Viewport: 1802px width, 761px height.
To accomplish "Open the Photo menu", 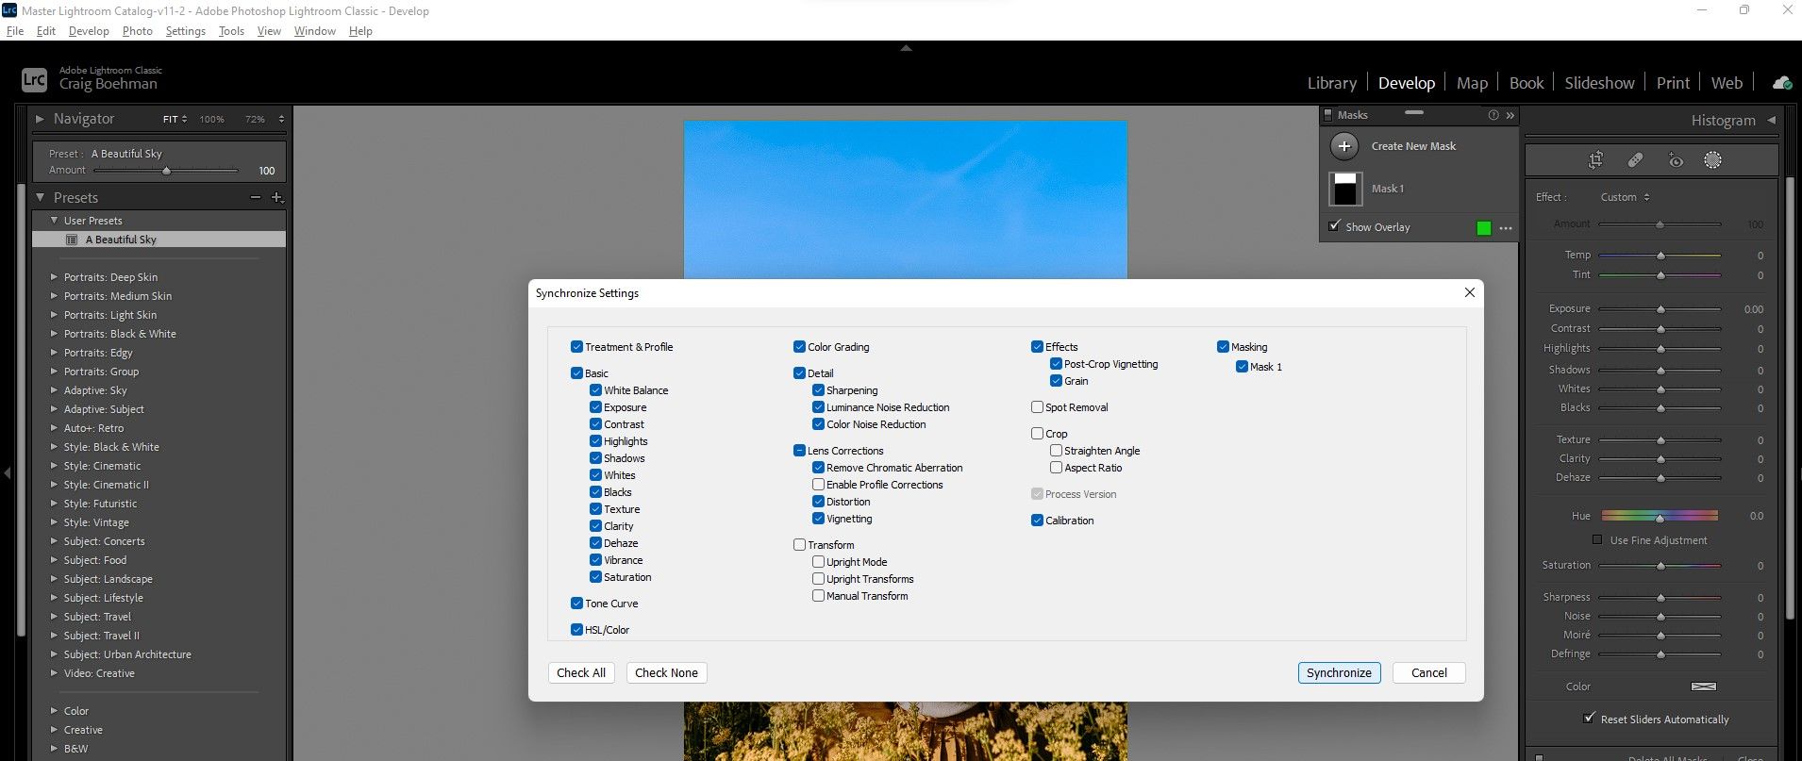I will coord(137,31).
